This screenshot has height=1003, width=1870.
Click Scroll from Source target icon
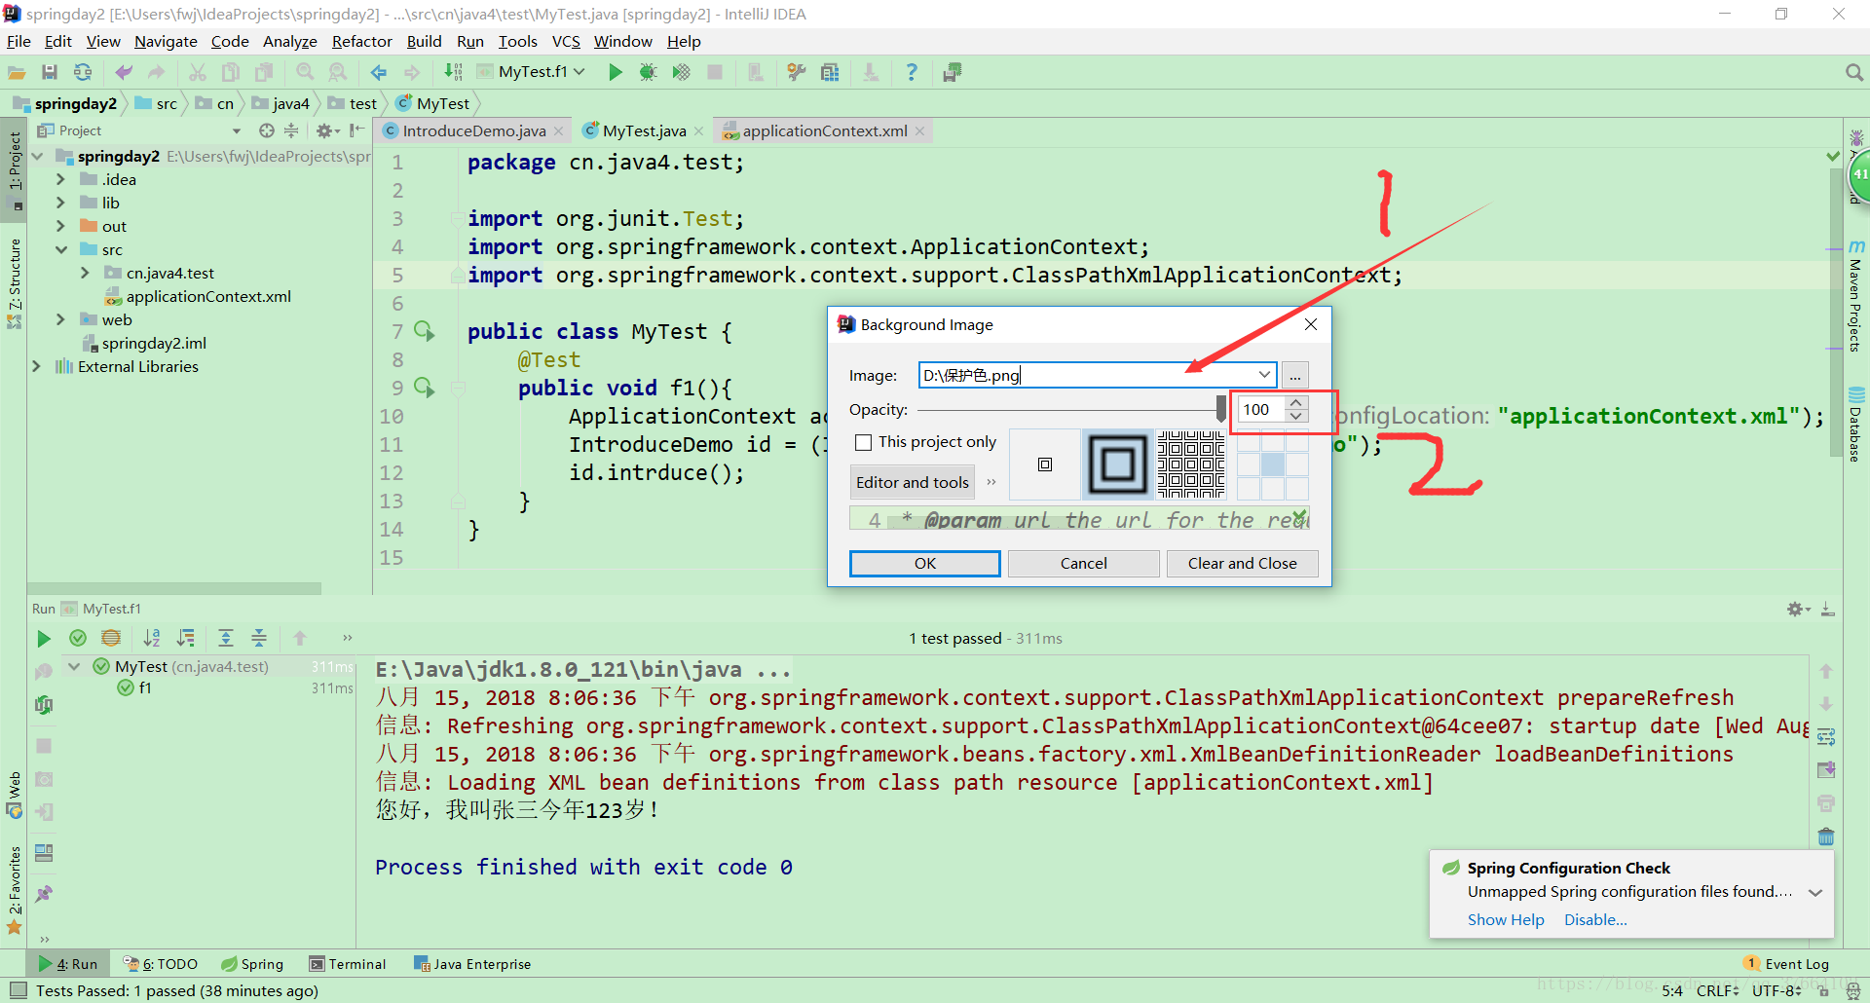[x=267, y=130]
